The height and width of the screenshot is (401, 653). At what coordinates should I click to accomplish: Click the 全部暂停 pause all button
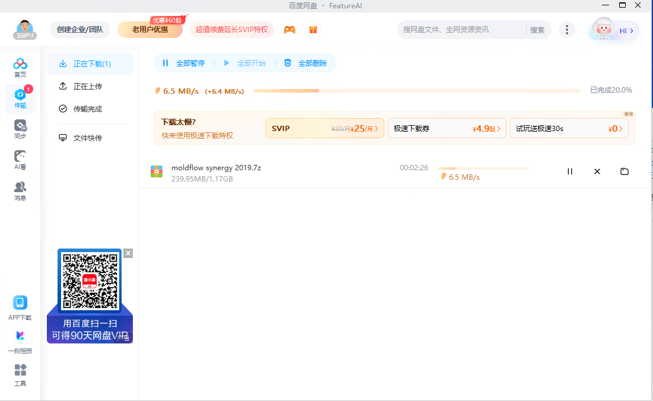(184, 63)
